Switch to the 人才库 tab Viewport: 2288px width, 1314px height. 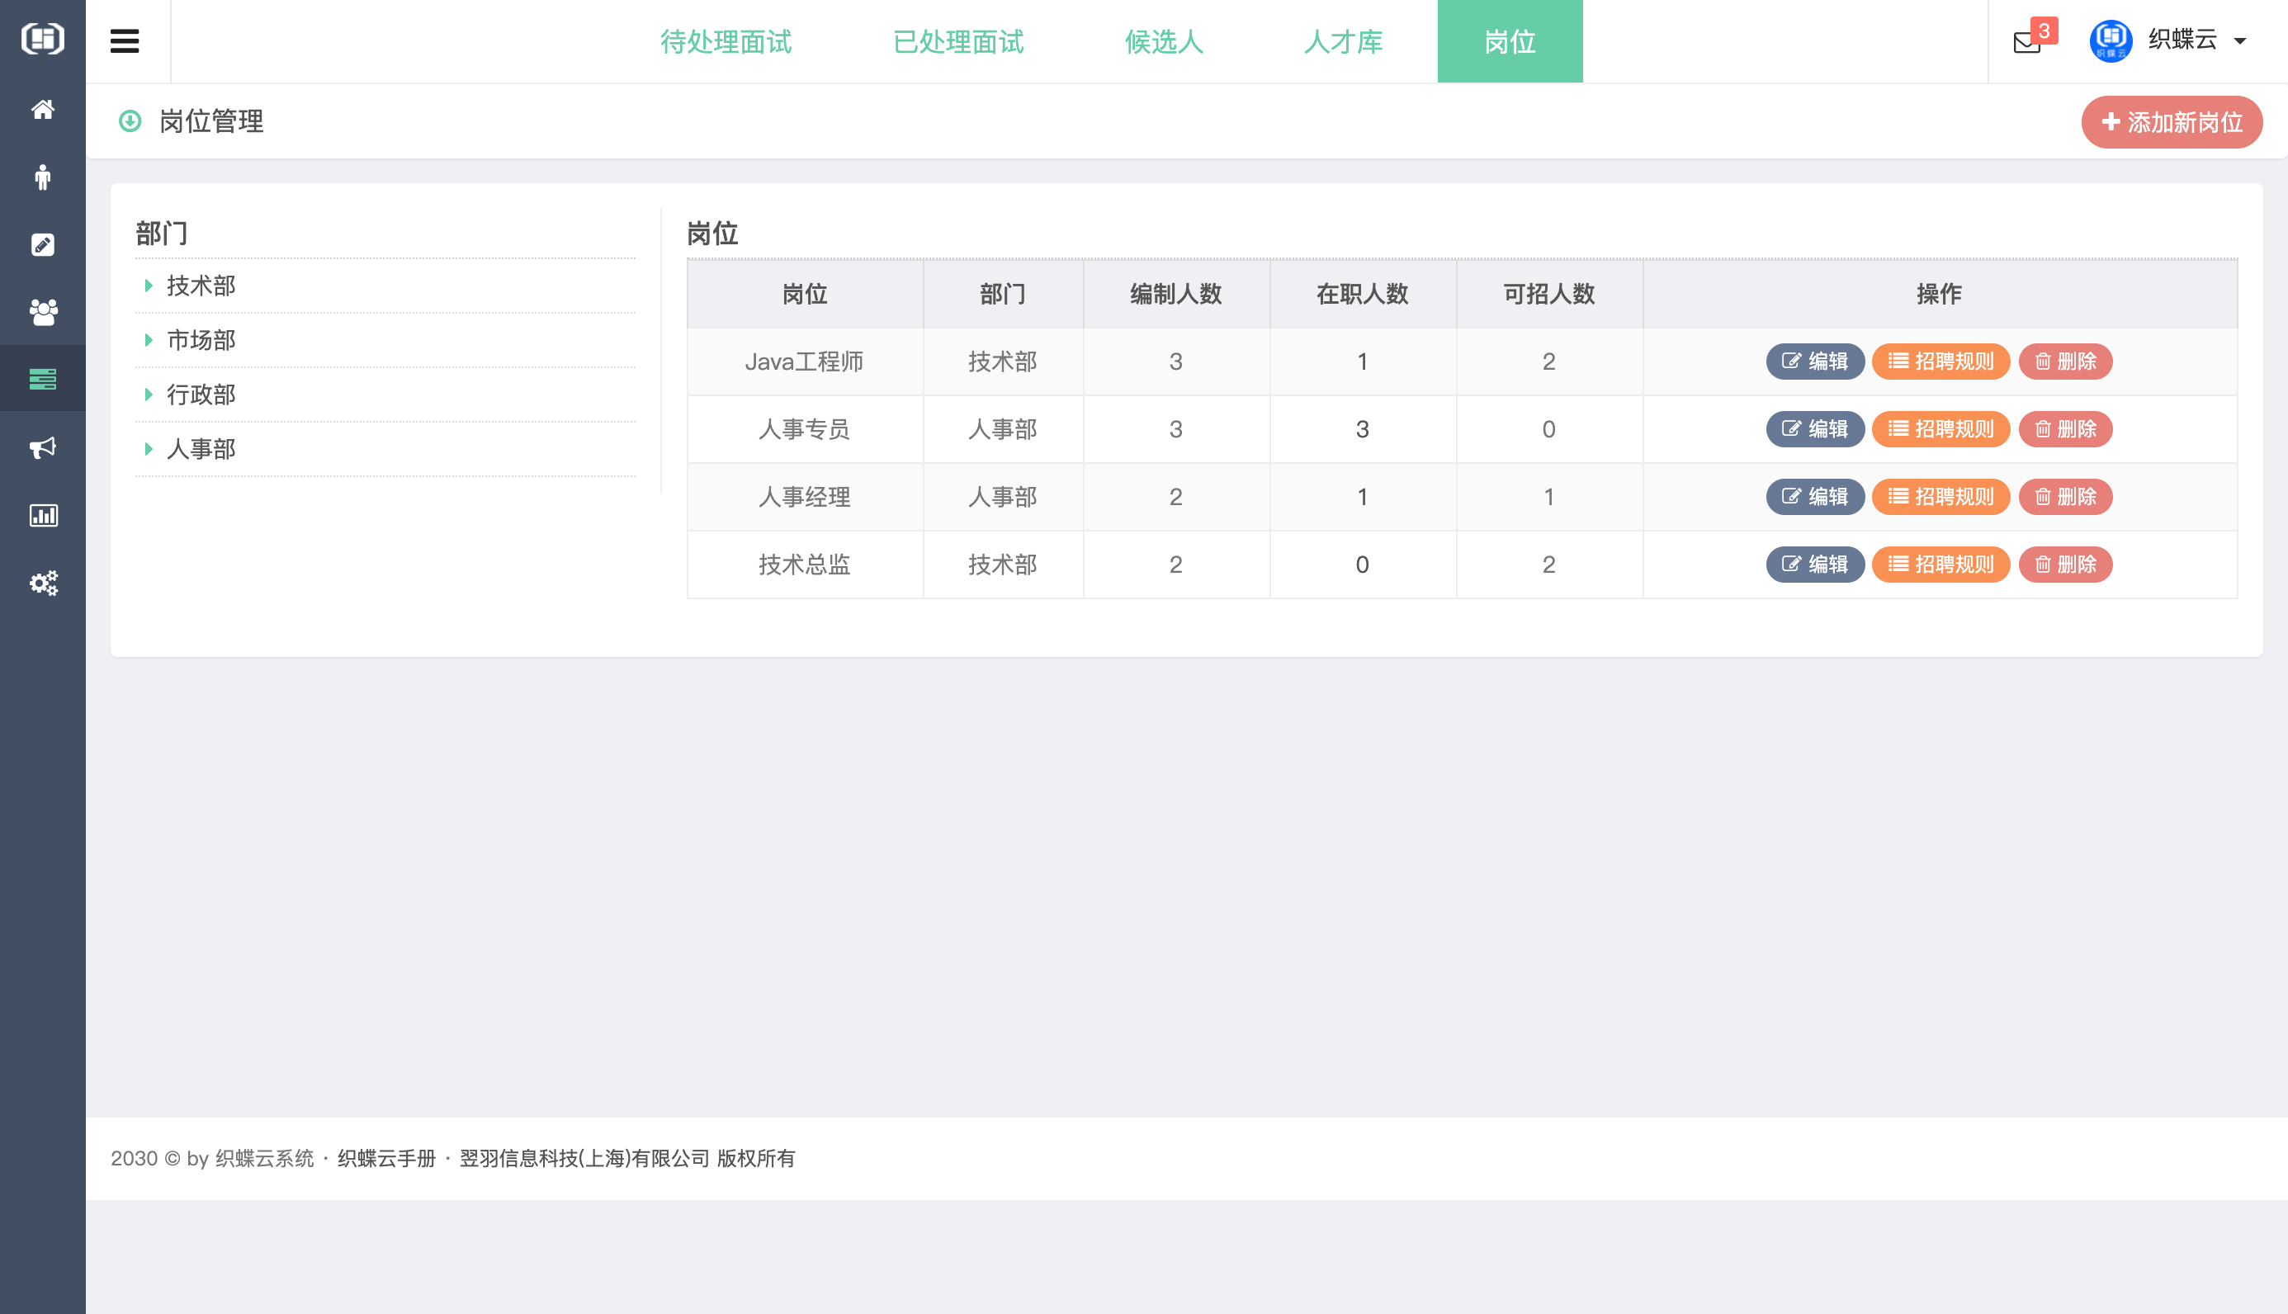tap(1342, 41)
